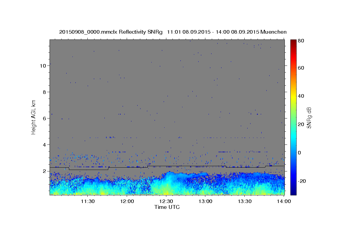Click the colorbar value -20
The height and width of the screenshot is (234, 352).
tap(301, 181)
